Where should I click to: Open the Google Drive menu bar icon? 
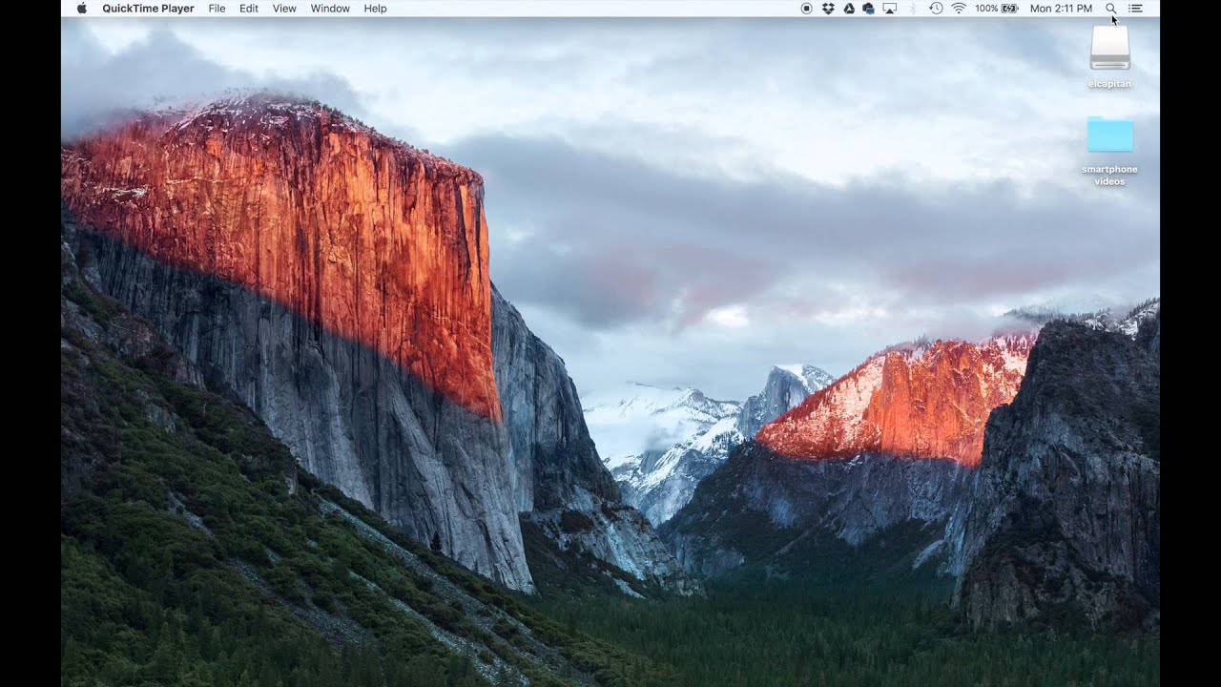pos(849,8)
